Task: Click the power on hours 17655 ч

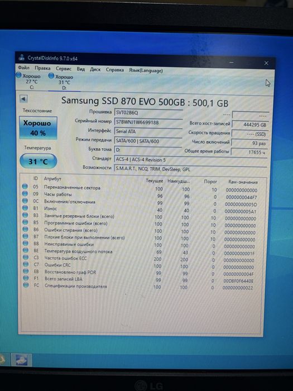Action: (x=249, y=152)
